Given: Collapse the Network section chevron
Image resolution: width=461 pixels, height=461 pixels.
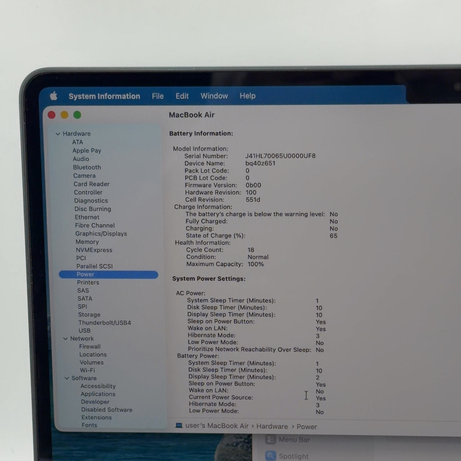Looking at the screenshot, I should (x=65, y=338).
